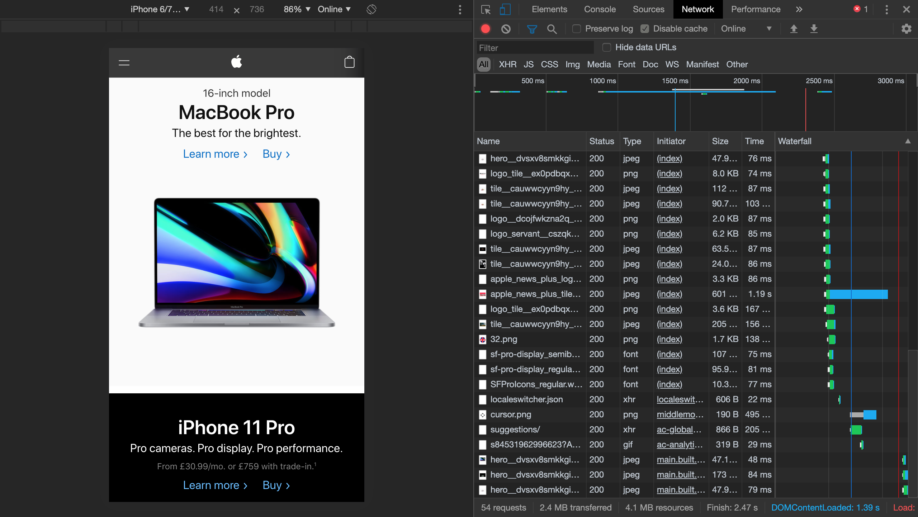Toggle the device toolbar icon
The image size is (918, 517).
505,10
